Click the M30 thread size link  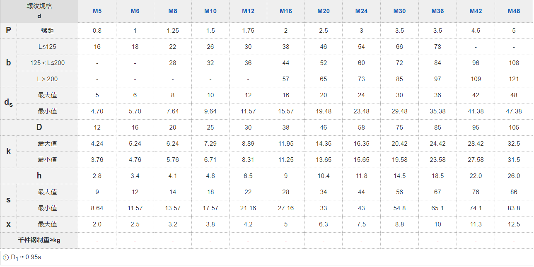[399, 11]
